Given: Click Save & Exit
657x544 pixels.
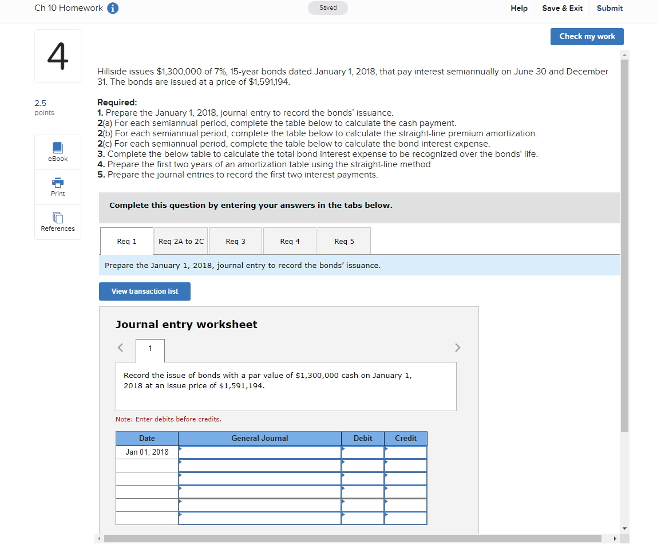Looking at the screenshot, I should tap(562, 8).
